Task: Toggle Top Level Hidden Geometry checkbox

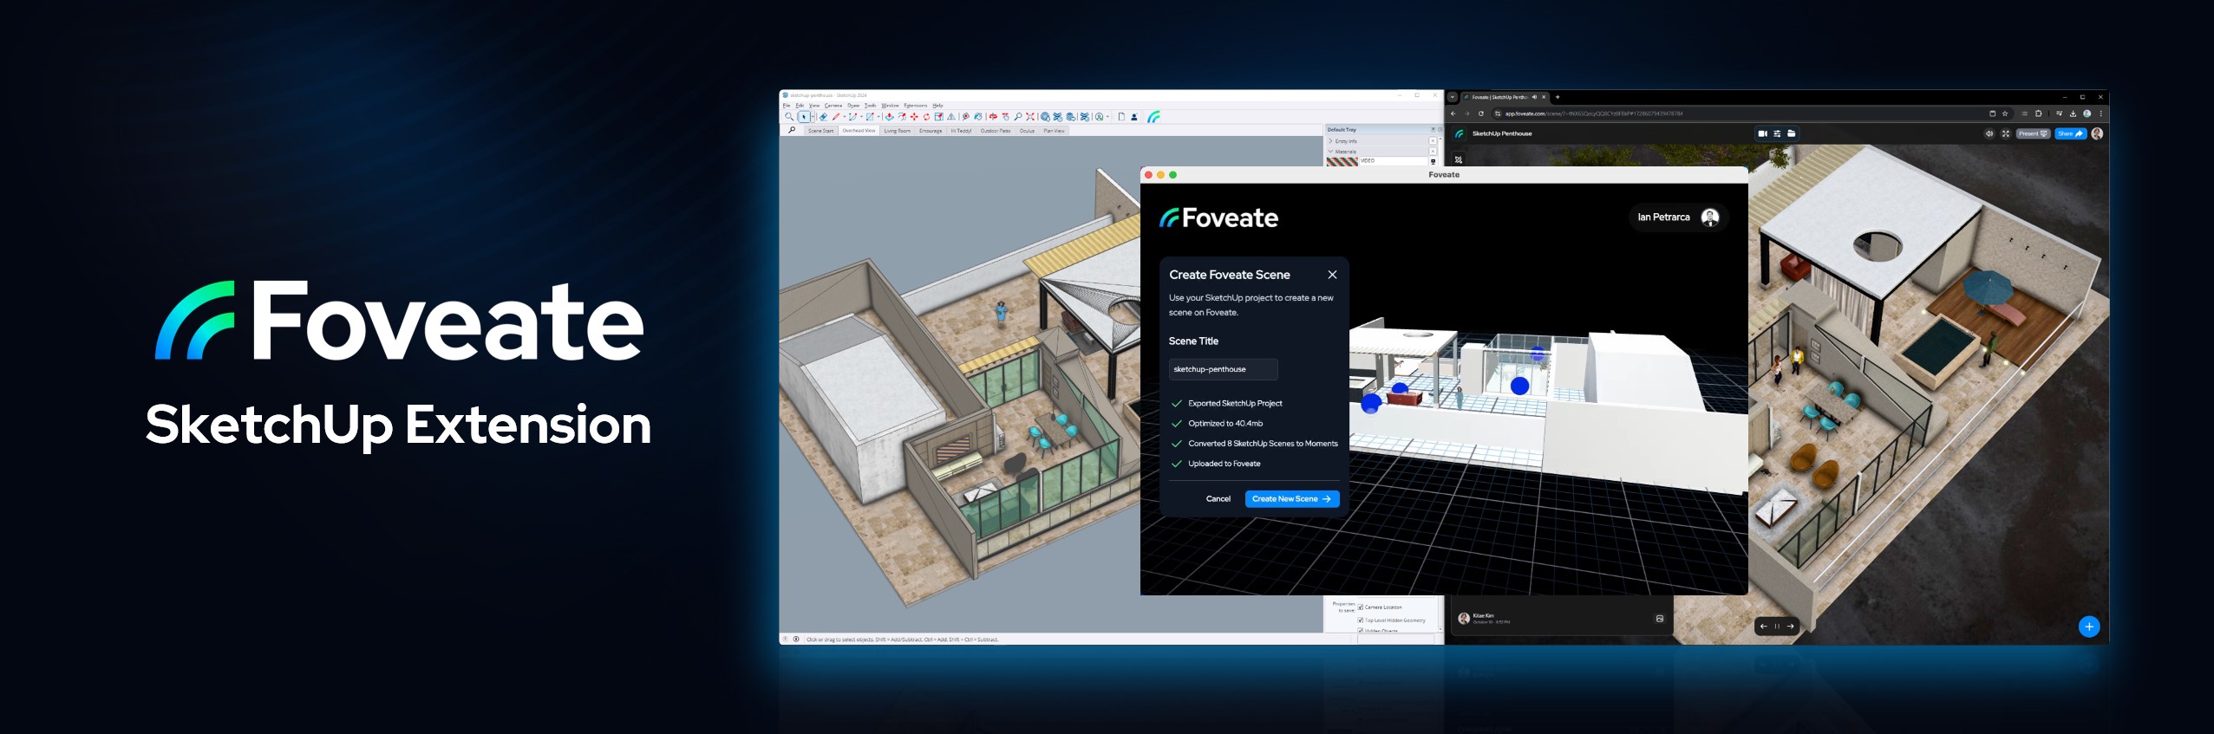Action: tap(1360, 620)
